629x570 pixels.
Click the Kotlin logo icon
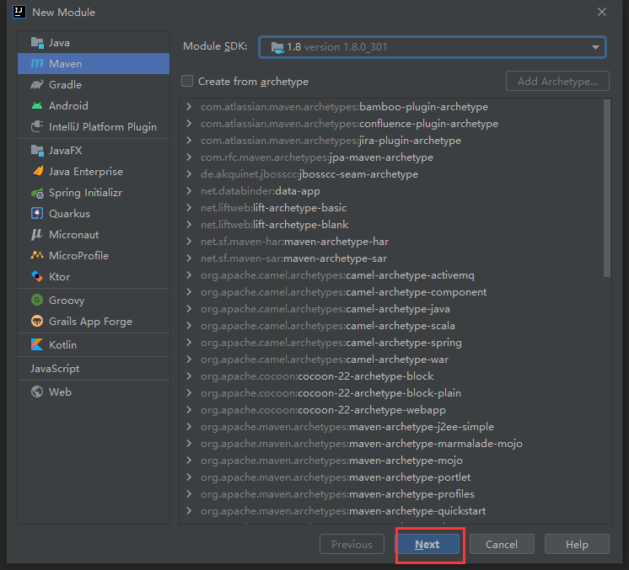(x=37, y=344)
